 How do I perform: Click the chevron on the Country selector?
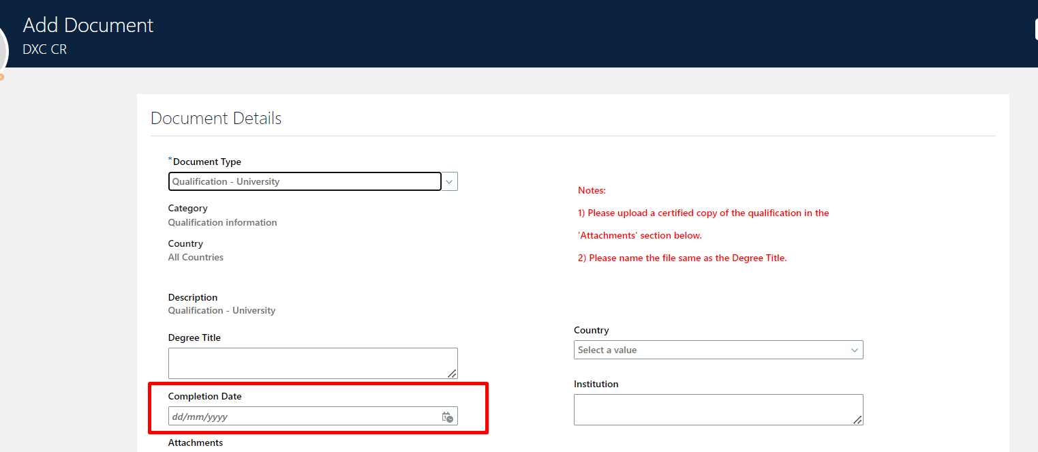(x=854, y=350)
